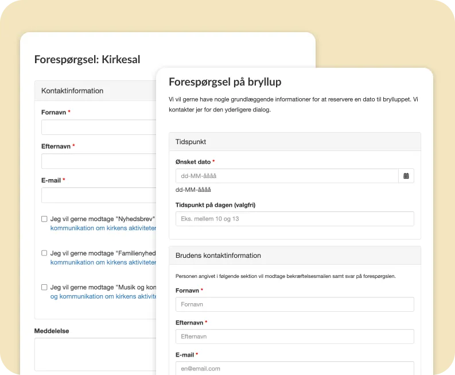This screenshot has width=455, height=375.
Task: Focus the Fornavn field in the Kirkesal form
Action: pyautogui.click(x=99, y=127)
